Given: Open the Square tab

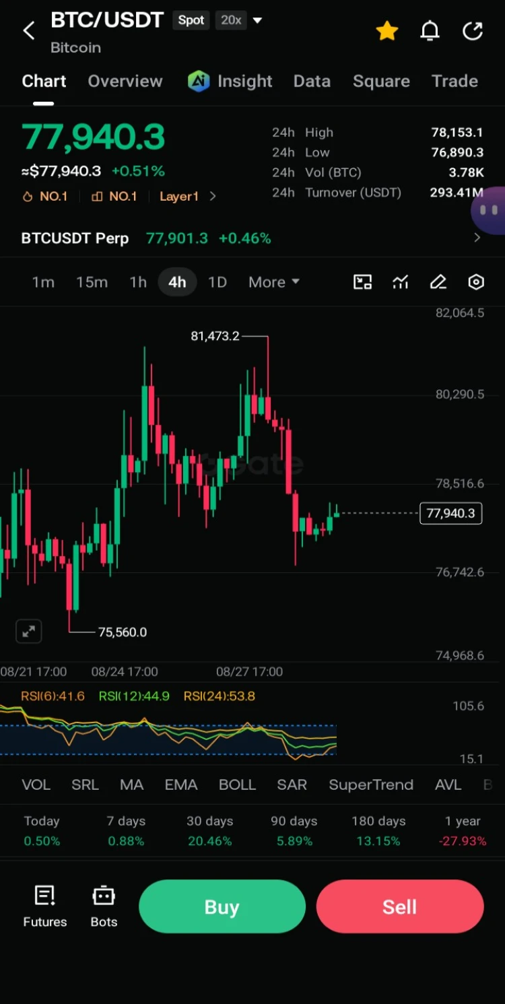Looking at the screenshot, I should click(381, 81).
